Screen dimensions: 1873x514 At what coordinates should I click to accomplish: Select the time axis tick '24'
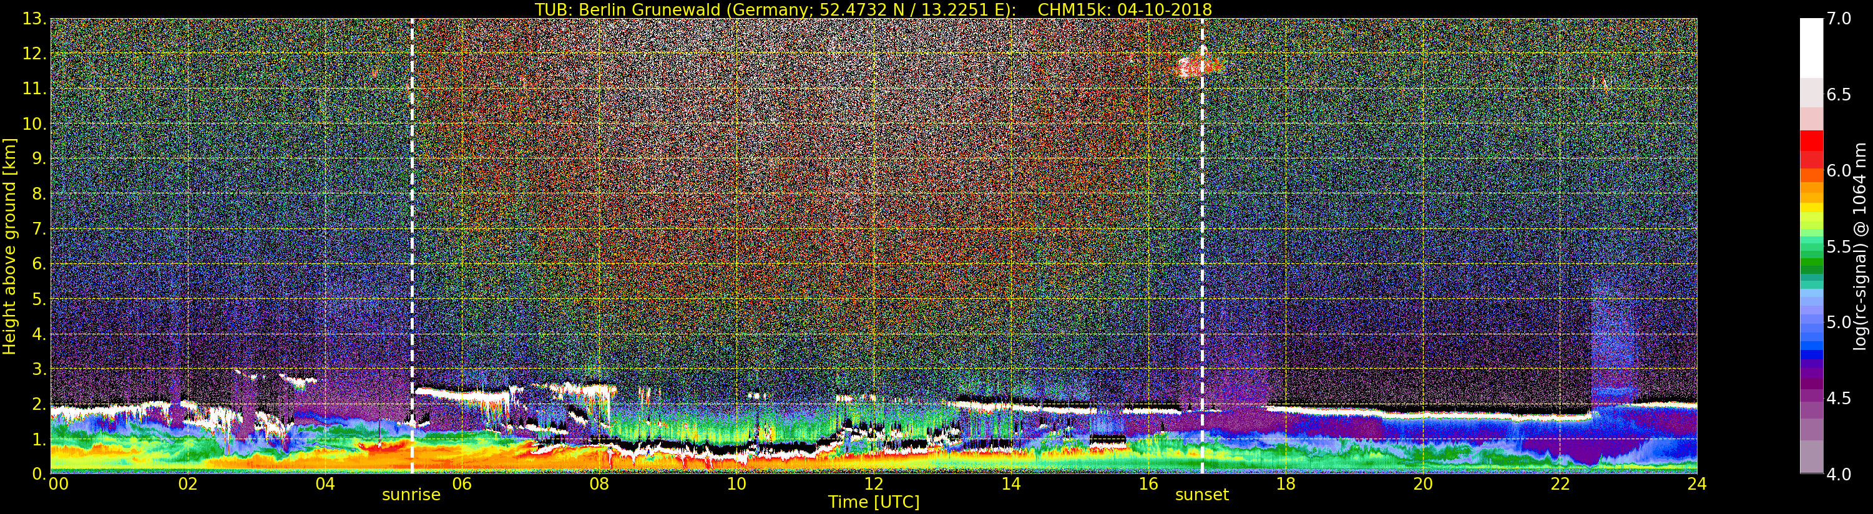(x=1697, y=483)
